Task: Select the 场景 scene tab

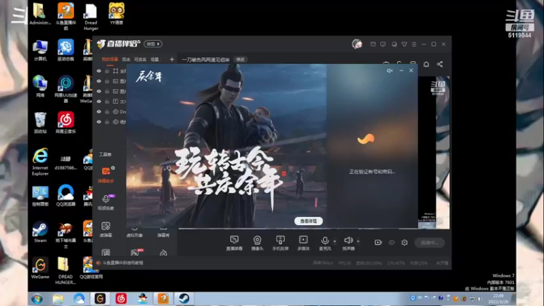Action: [155, 59]
